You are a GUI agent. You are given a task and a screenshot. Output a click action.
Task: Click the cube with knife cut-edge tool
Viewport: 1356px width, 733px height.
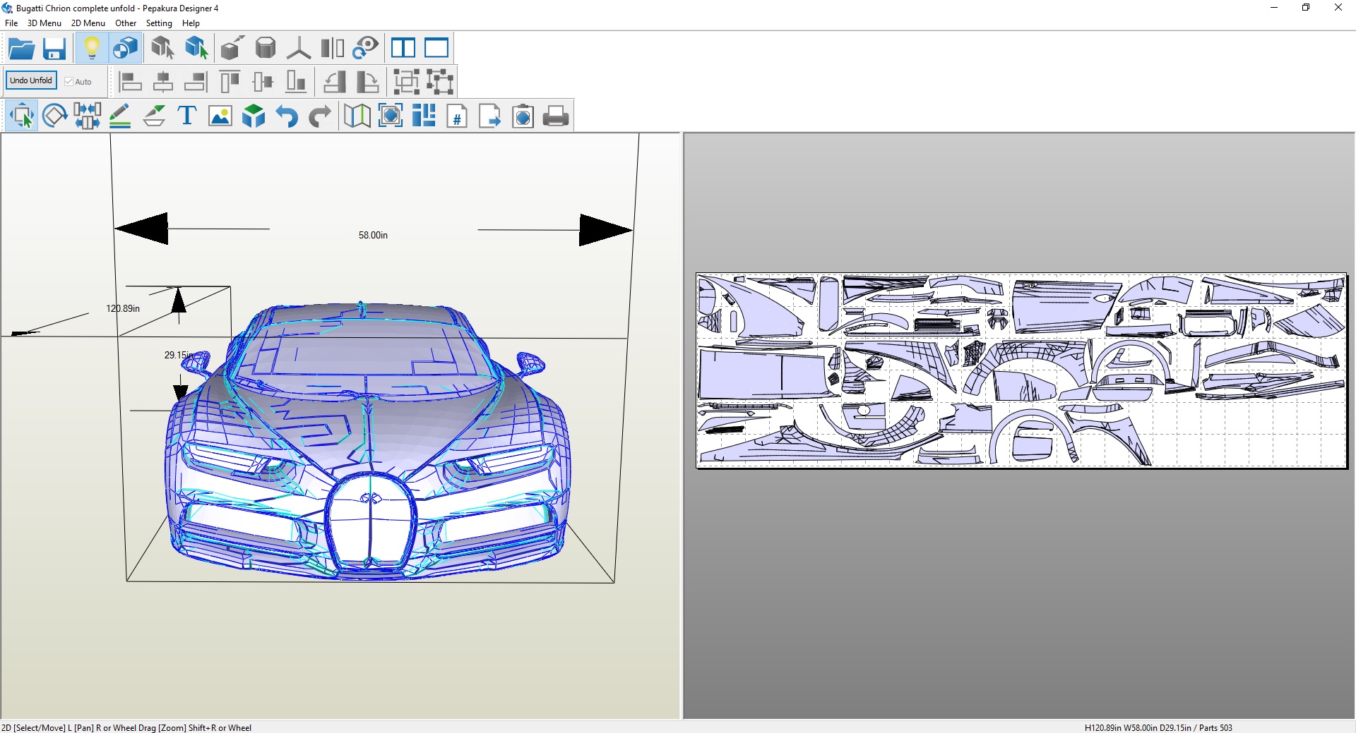232,48
